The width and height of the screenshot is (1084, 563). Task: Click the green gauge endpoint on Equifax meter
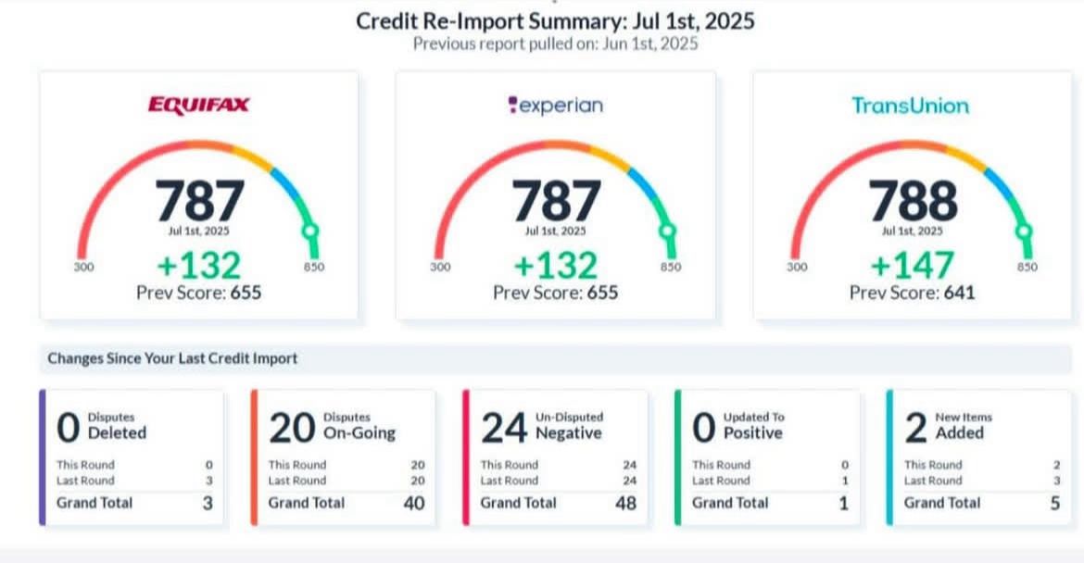coord(311,230)
